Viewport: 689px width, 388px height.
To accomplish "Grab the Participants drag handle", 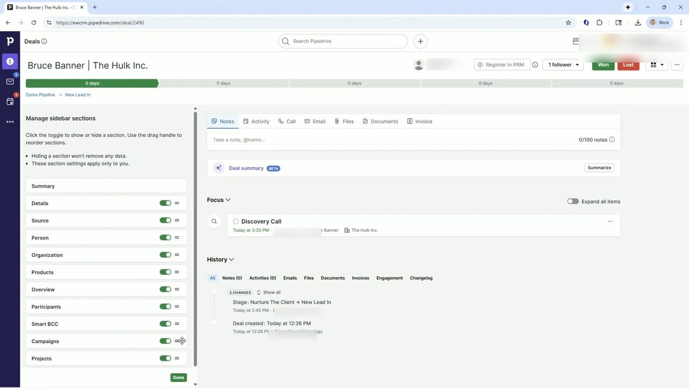I will pos(177,307).
